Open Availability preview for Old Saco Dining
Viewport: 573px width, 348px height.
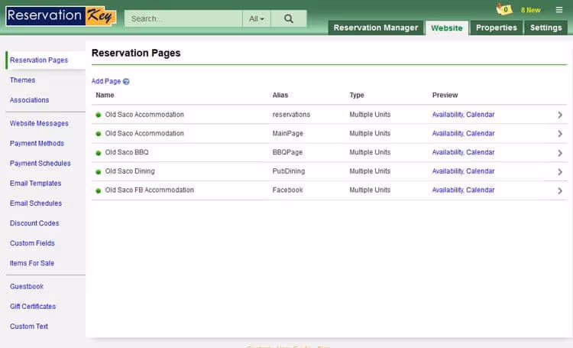pyautogui.click(x=447, y=171)
